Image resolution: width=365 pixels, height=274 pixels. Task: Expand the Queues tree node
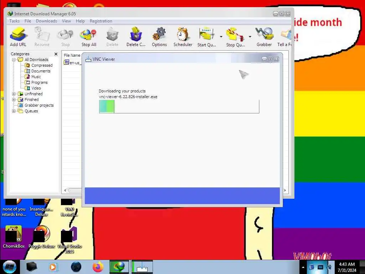click(14, 111)
